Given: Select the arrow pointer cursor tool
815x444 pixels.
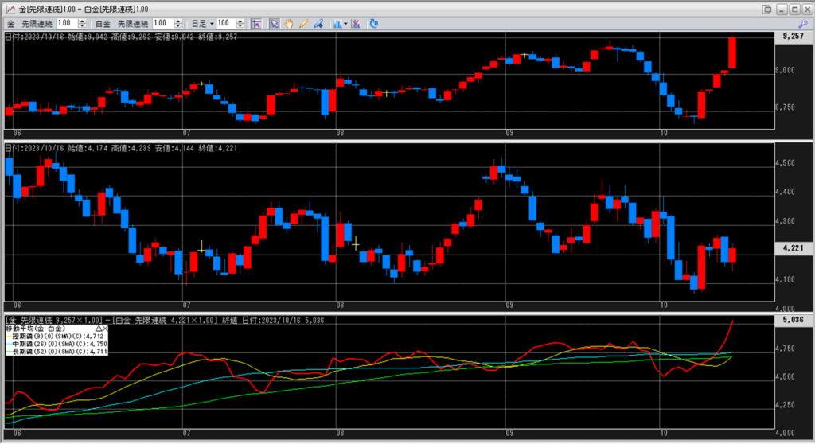Looking at the screenshot, I should pos(274,24).
